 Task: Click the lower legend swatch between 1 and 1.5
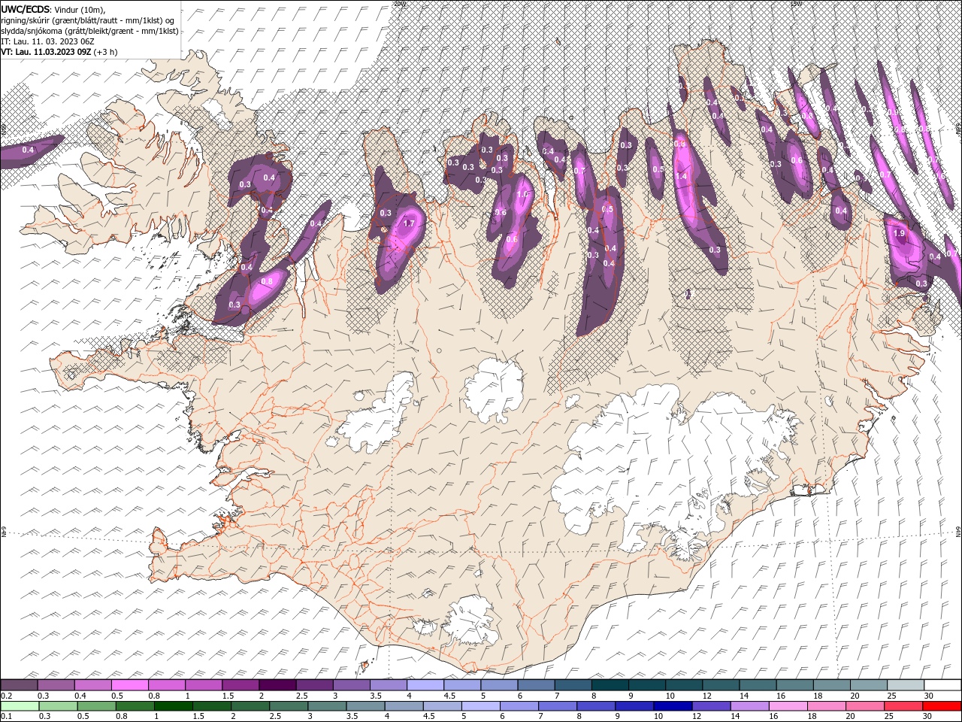[x=174, y=706]
